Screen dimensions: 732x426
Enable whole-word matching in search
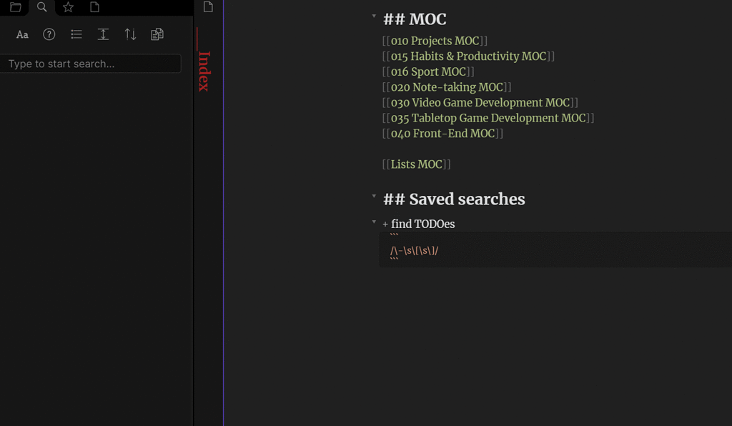click(103, 34)
